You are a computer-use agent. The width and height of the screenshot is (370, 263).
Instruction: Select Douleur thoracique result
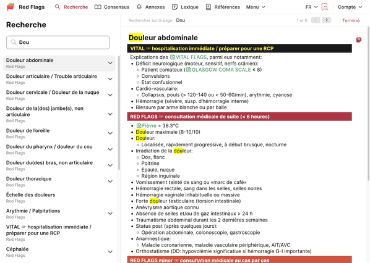click(59, 182)
